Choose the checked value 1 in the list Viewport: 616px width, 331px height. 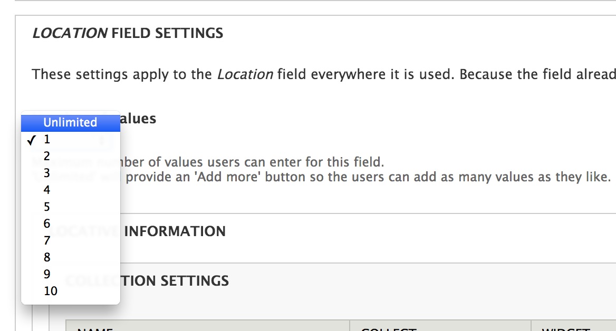point(71,139)
